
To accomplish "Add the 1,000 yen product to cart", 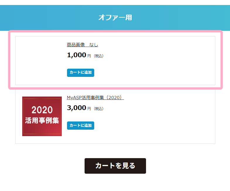I will (80, 73).
